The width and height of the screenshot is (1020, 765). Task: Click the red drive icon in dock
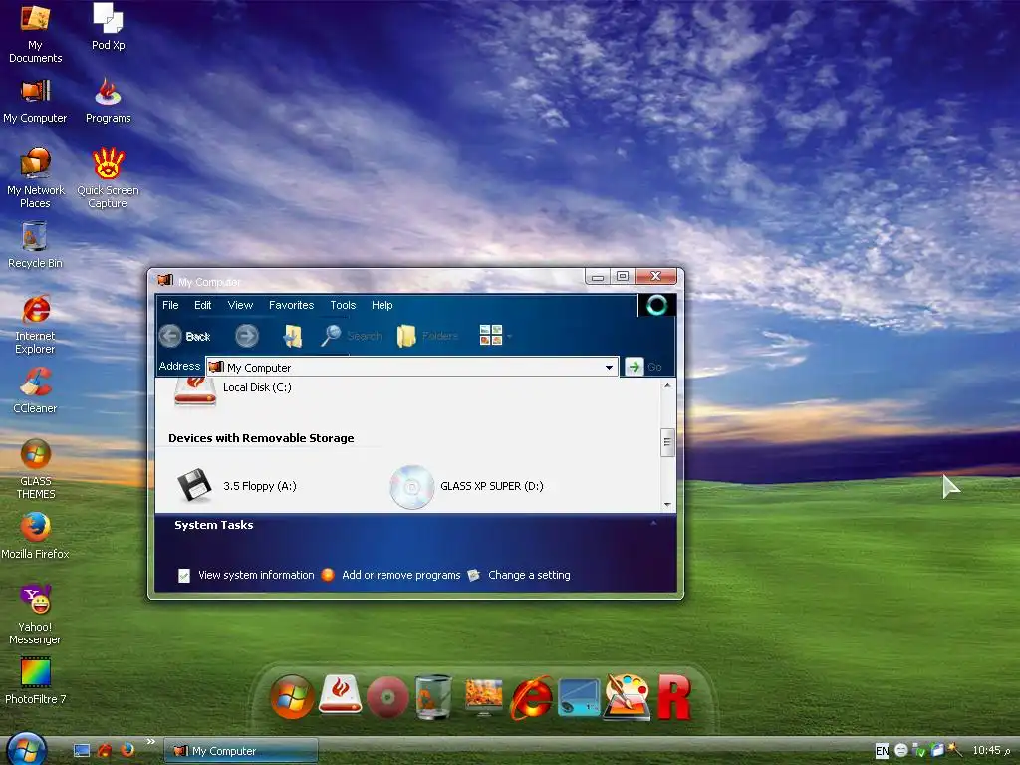pos(341,694)
